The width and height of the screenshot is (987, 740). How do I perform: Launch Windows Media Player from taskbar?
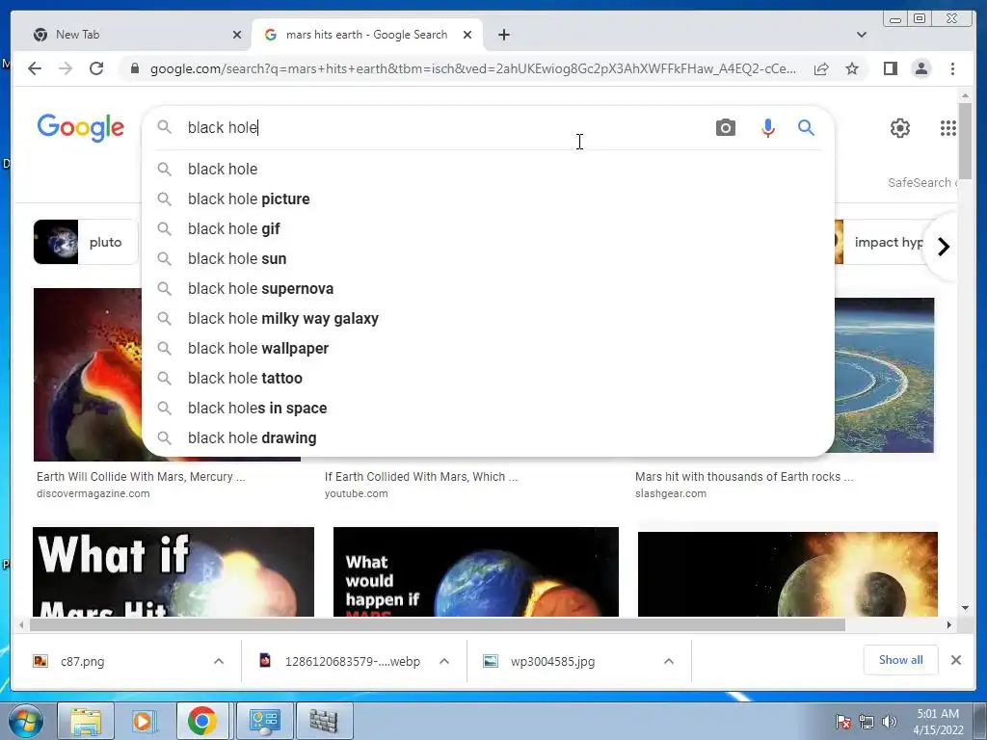click(x=143, y=721)
